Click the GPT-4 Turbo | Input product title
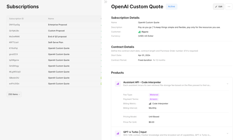The height and width of the screenshot is (140, 239). coord(135,132)
